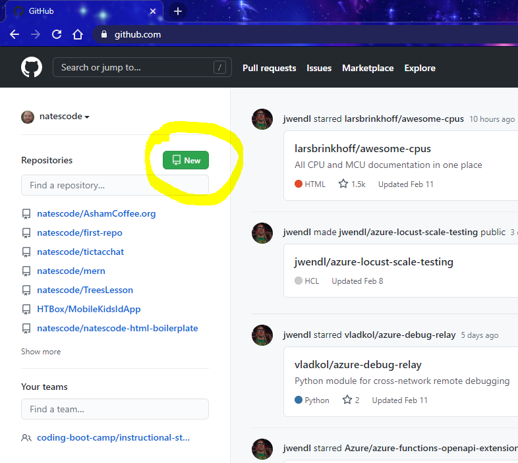518x463 pixels.
Task: Click repo icon beside natescode/AshamCoffee.org
Action: (26, 214)
